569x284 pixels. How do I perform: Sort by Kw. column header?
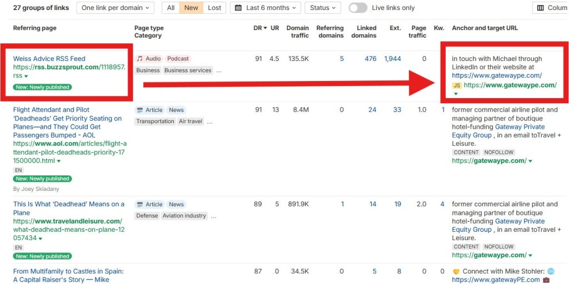click(439, 28)
